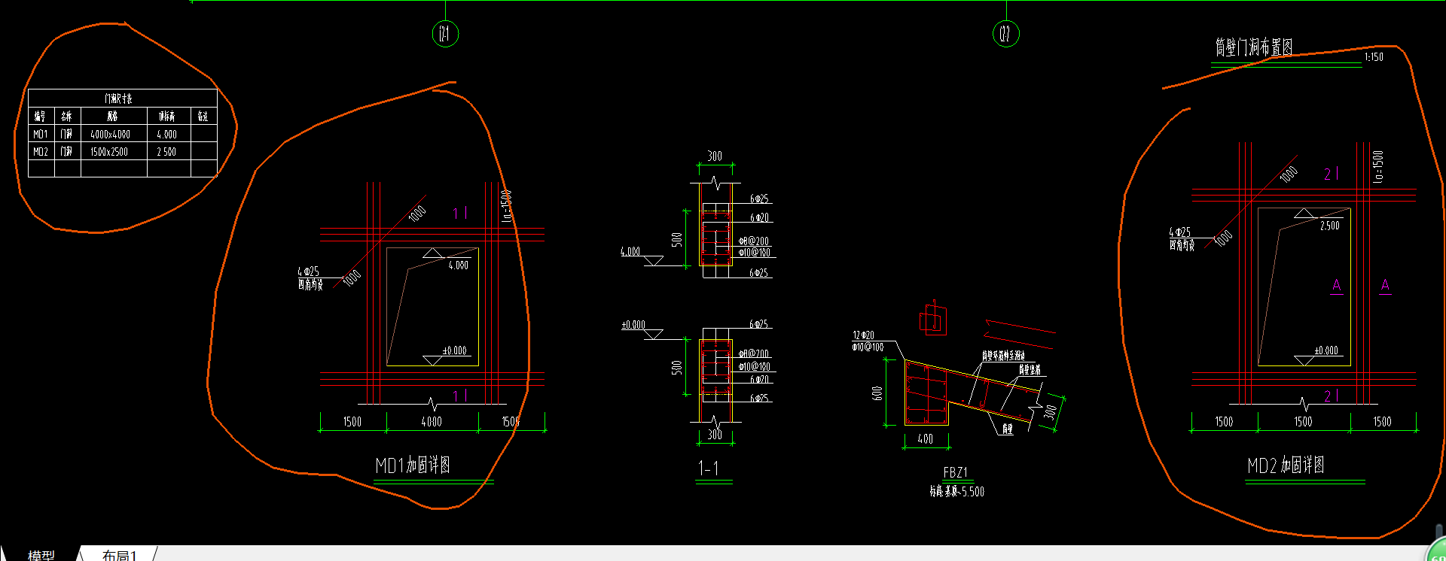This screenshot has height=561, width=1446.
Task: Click the 2.500 elevation in MD2 detail
Action: 1330,226
